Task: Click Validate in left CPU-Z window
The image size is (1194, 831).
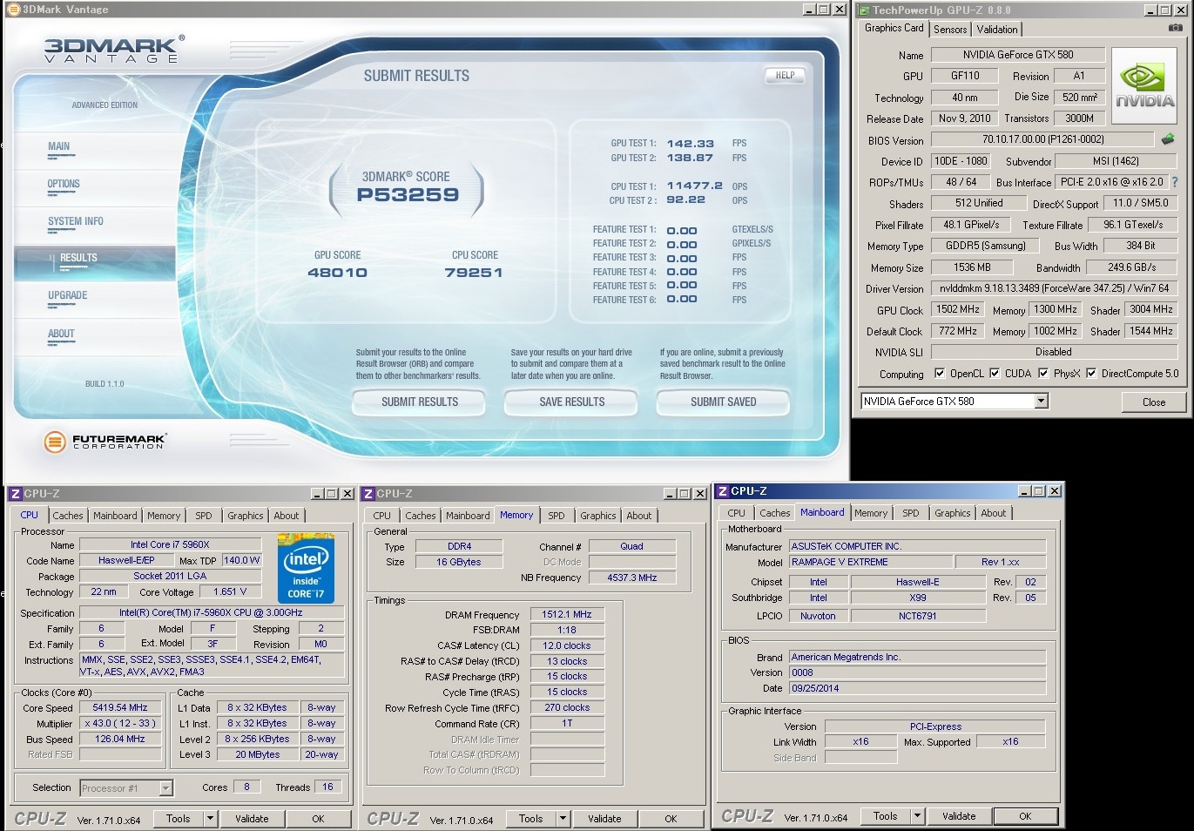Action: pyautogui.click(x=252, y=819)
